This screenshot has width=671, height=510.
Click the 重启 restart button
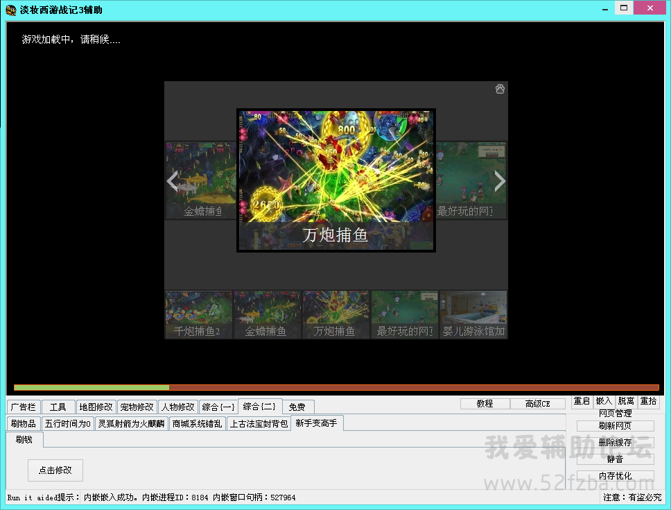pos(582,401)
